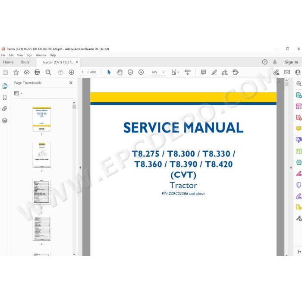Open Find text magnifier icon
Image resolution: width=302 pixels, height=302 pixels.
coord(48,72)
